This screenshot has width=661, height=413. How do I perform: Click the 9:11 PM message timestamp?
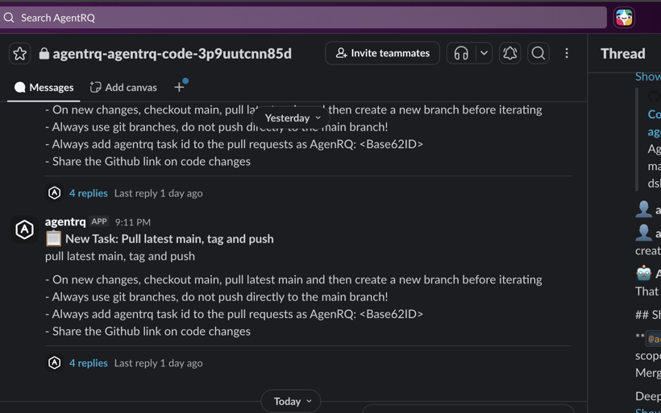[x=133, y=222]
